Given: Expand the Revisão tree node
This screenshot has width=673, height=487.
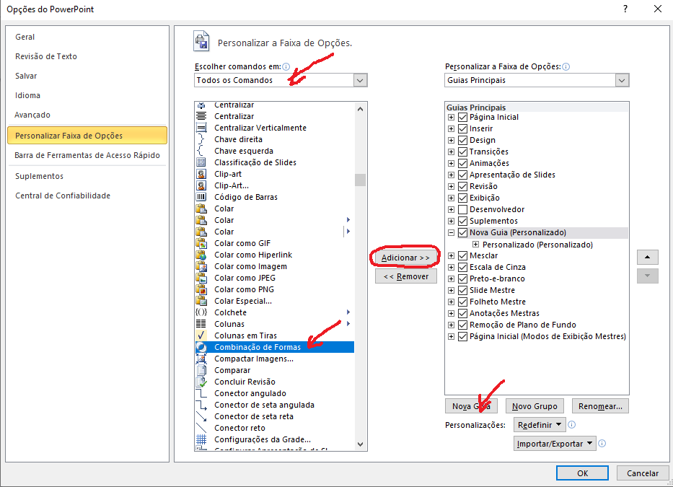Looking at the screenshot, I should tap(451, 186).
